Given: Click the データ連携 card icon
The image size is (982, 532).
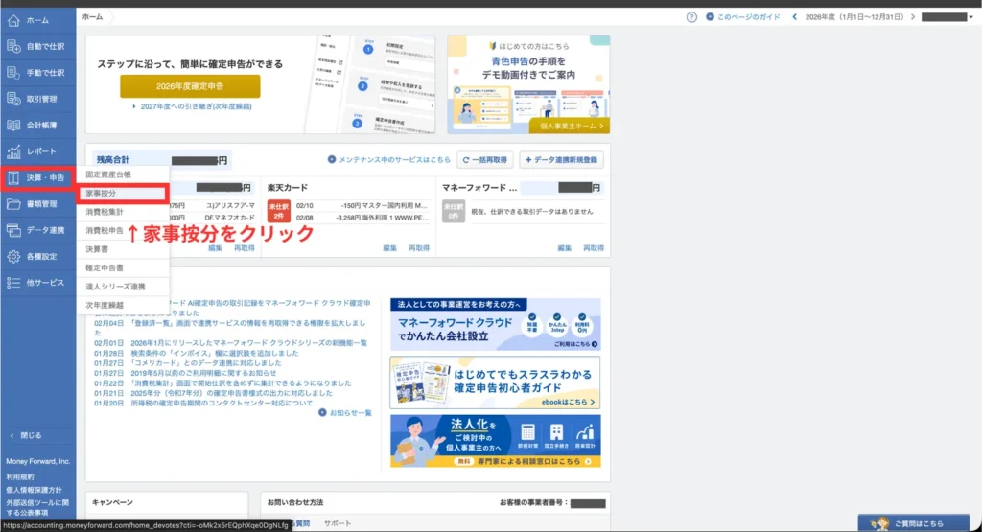Looking at the screenshot, I should [x=13, y=230].
